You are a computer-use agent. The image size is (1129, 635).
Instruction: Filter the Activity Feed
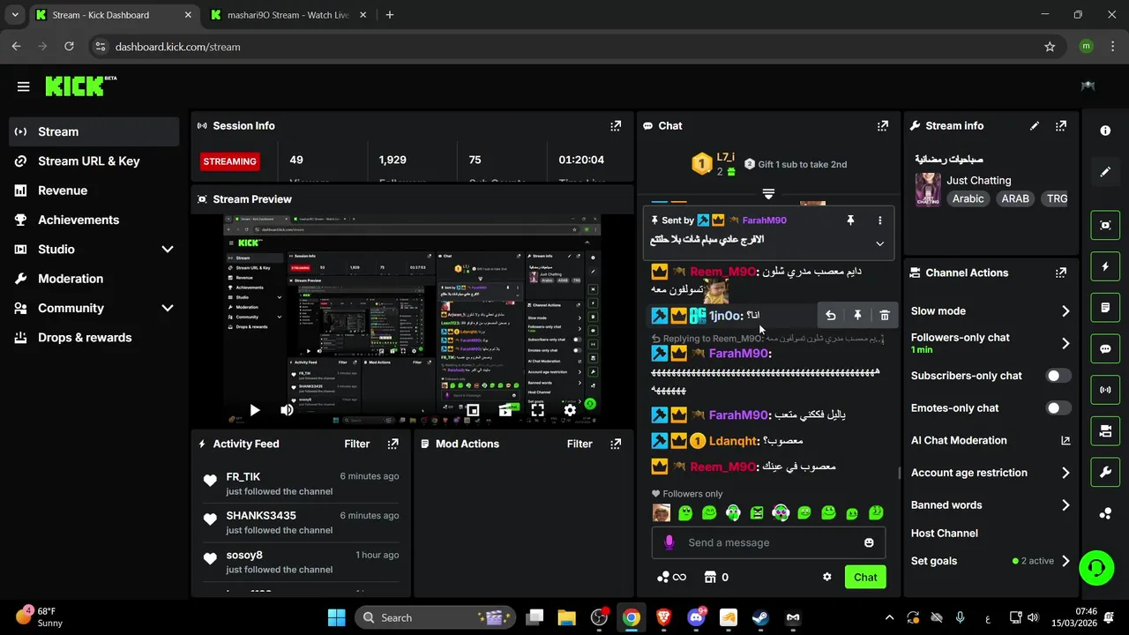tap(356, 444)
